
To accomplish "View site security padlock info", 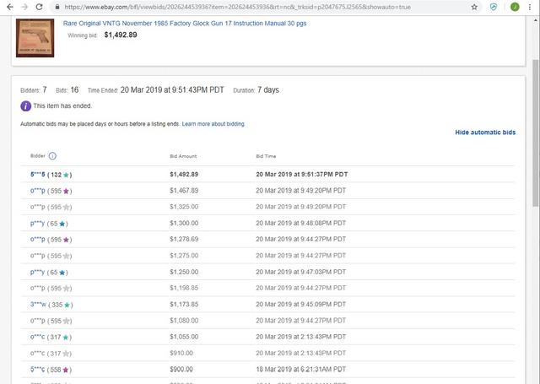I will pos(57,7).
